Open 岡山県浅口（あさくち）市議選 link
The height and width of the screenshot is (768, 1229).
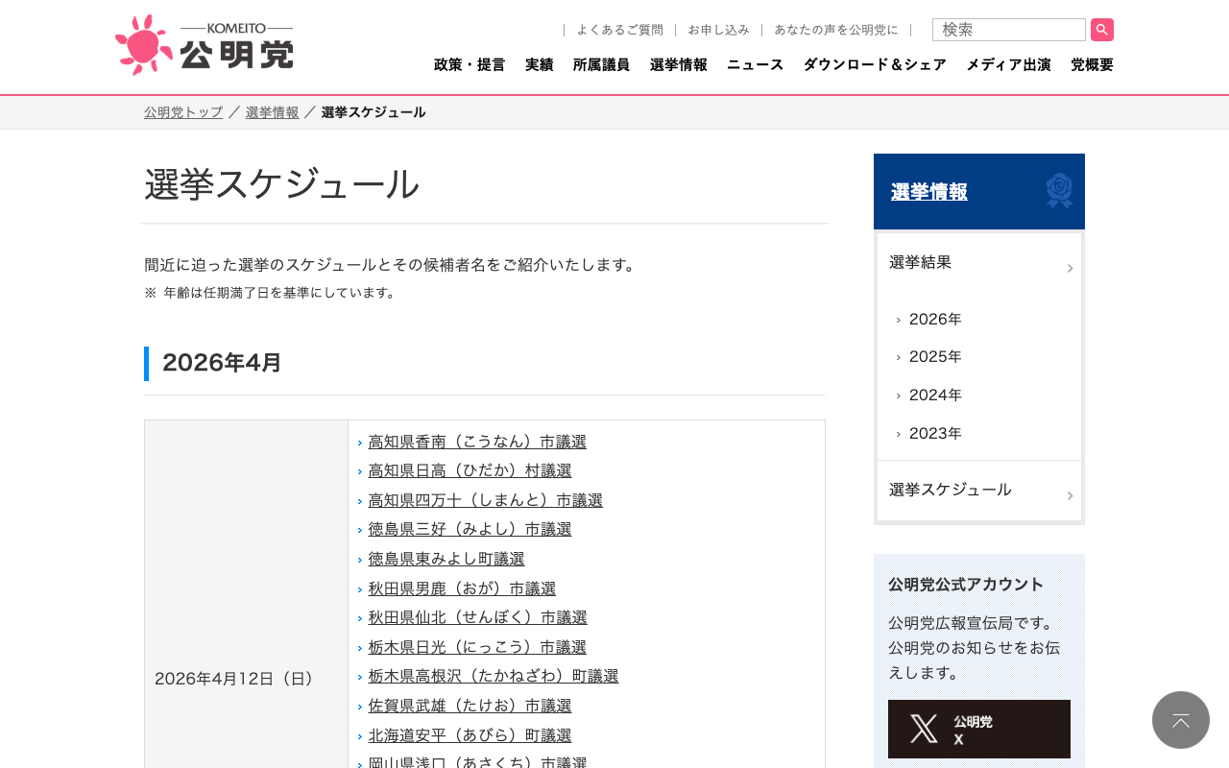click(477, 763)
